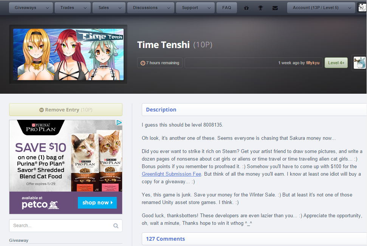367x246 pixels.
Task: Click the Remove Entry button
Action: 66,110
